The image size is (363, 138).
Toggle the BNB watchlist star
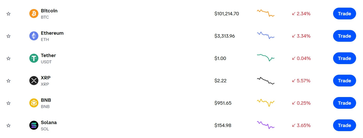[x=8, y=103]
